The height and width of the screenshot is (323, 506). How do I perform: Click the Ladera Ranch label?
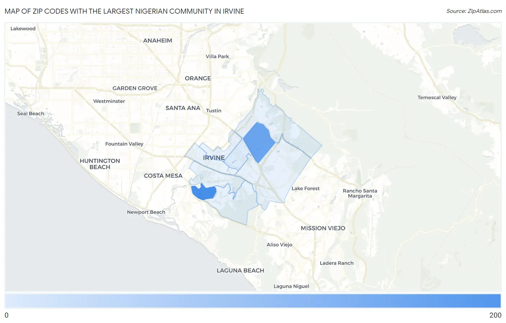tap(337, 263)
